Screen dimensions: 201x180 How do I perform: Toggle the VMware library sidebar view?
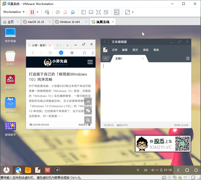click(x=83, y=12)
